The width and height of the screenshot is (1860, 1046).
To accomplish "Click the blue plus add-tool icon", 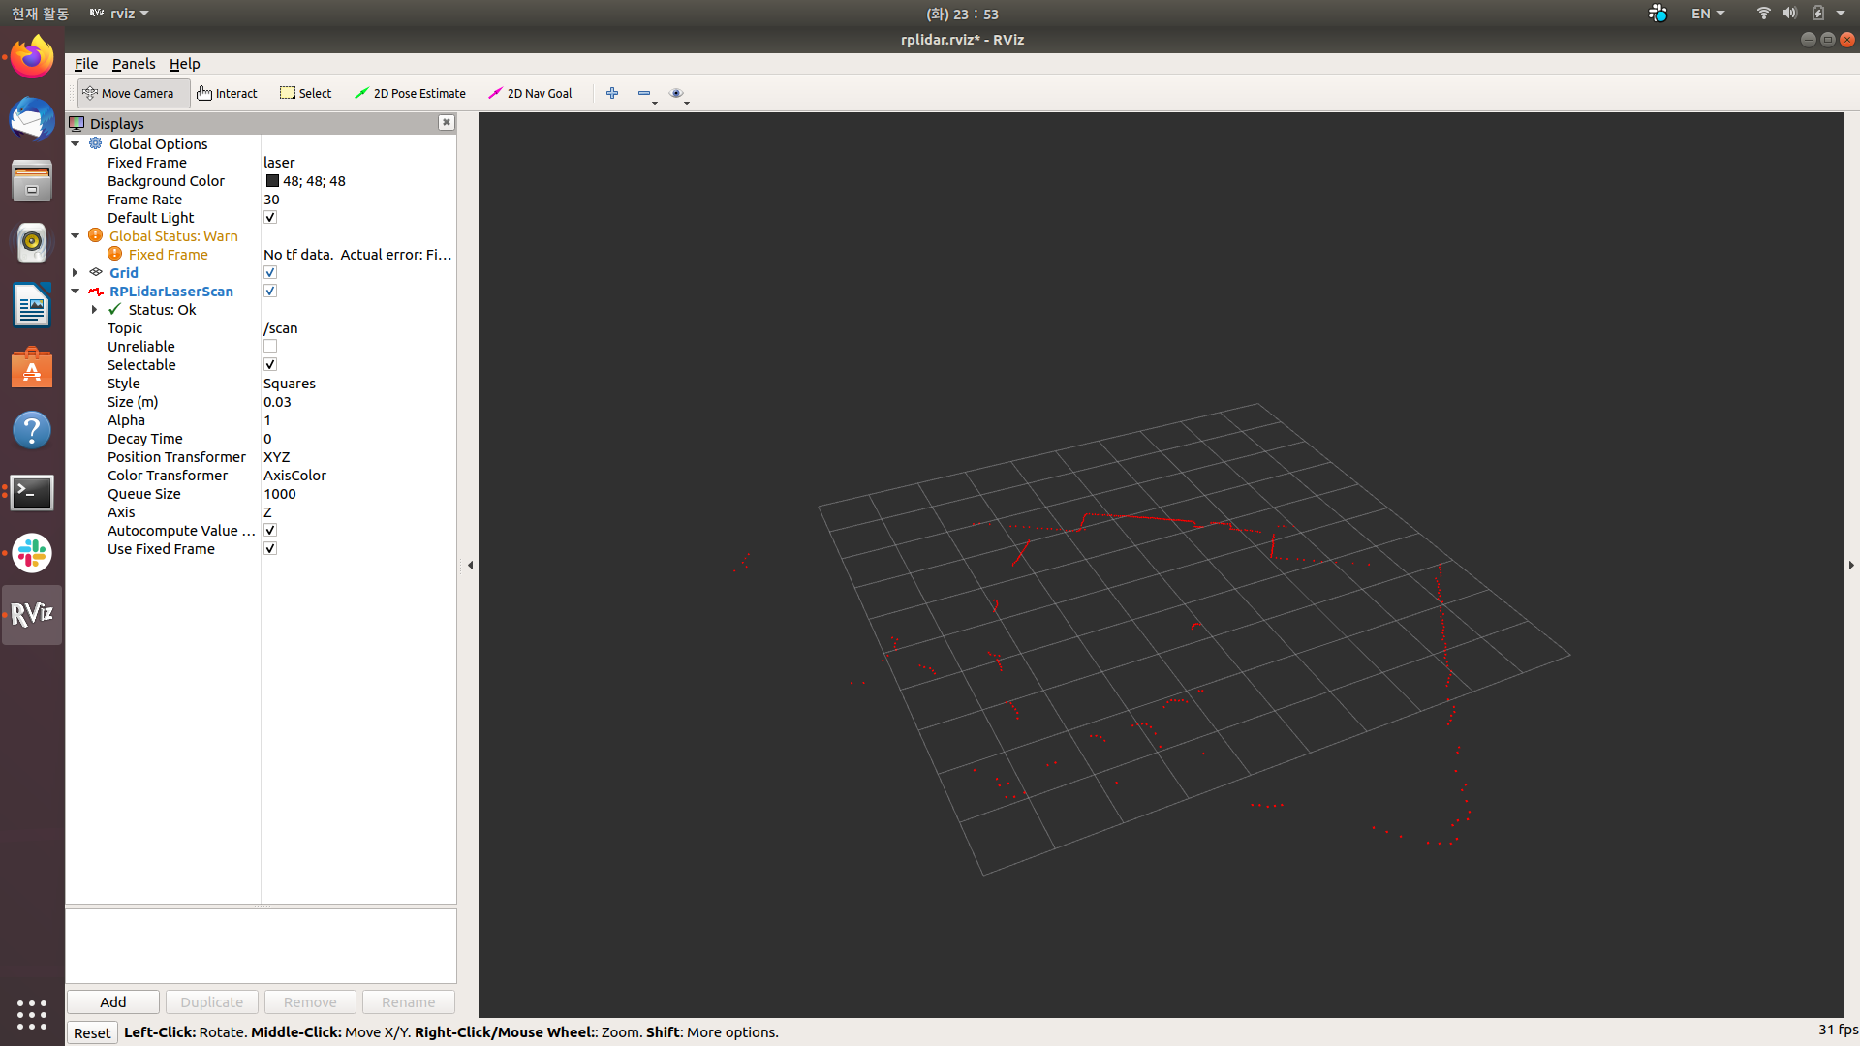I will click(x=612, y=93).
